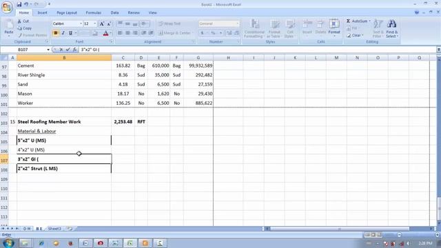The image size is (441, 248).
Task: Expand the underline style arrow
Action: point(75,33)
